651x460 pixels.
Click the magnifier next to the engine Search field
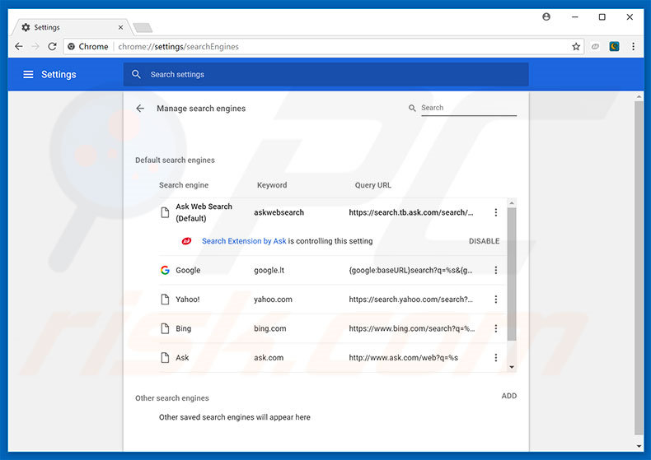point(412,108)
